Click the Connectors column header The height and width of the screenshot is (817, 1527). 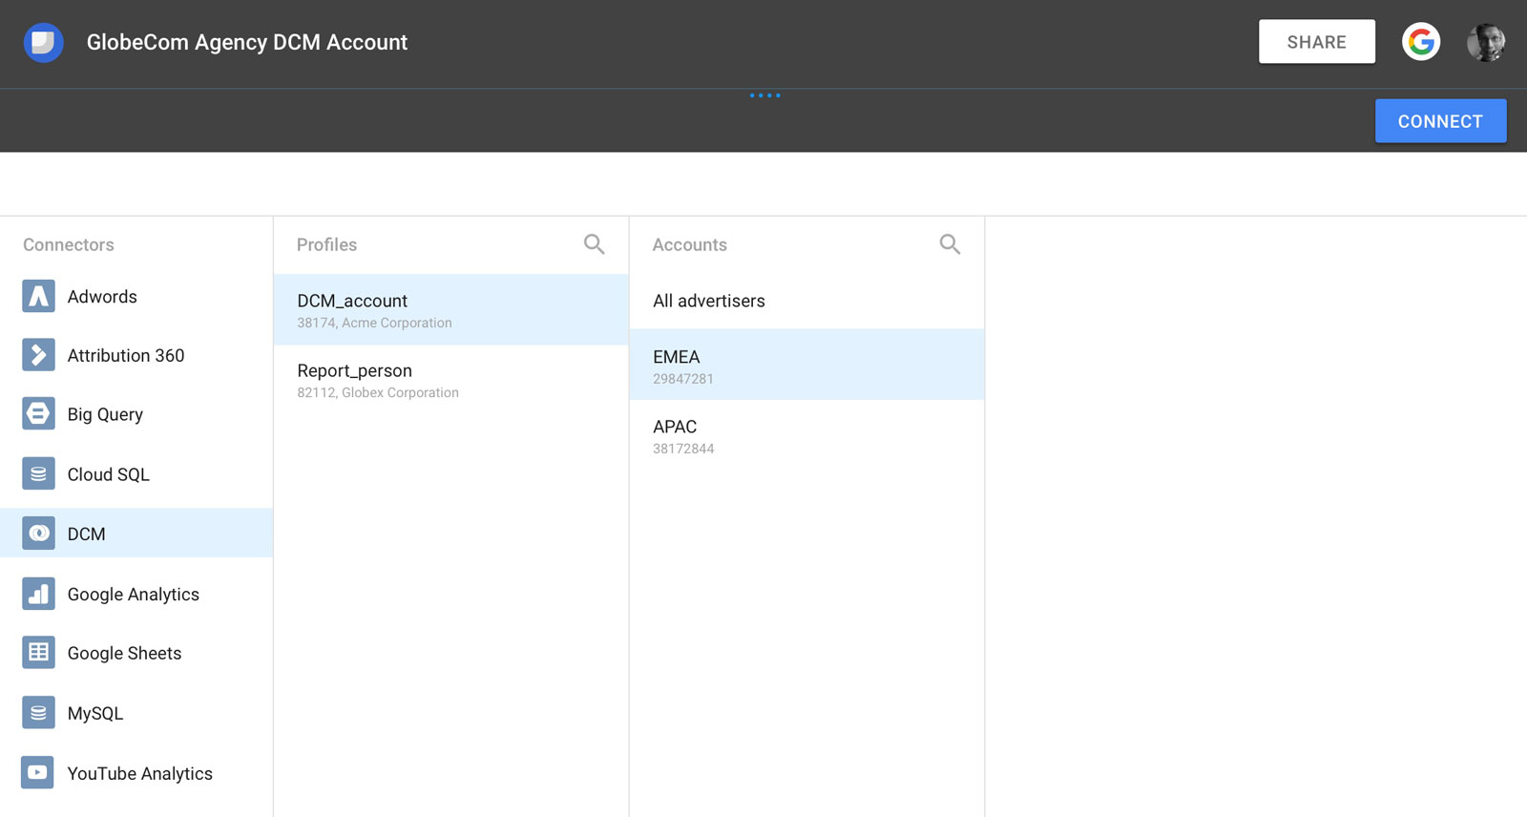click(69, 244)
